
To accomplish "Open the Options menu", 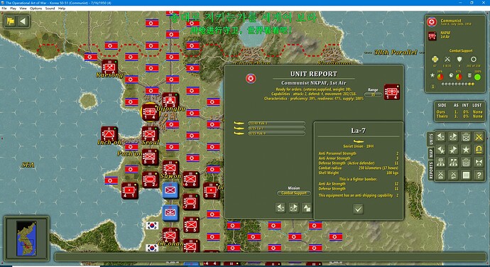I will pyautogui.click(x=36, y=9).
